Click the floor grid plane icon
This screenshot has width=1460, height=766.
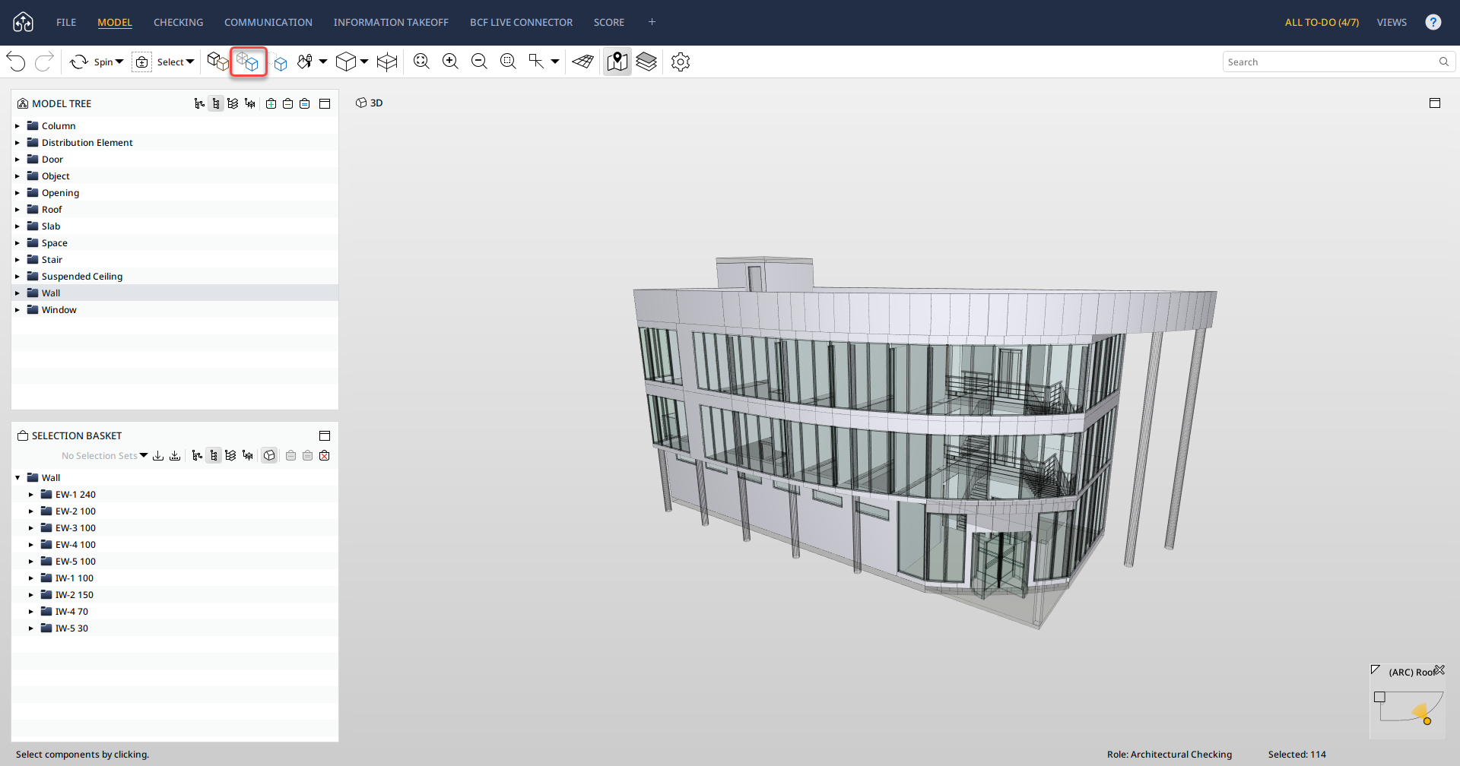(x=583, y=62)
